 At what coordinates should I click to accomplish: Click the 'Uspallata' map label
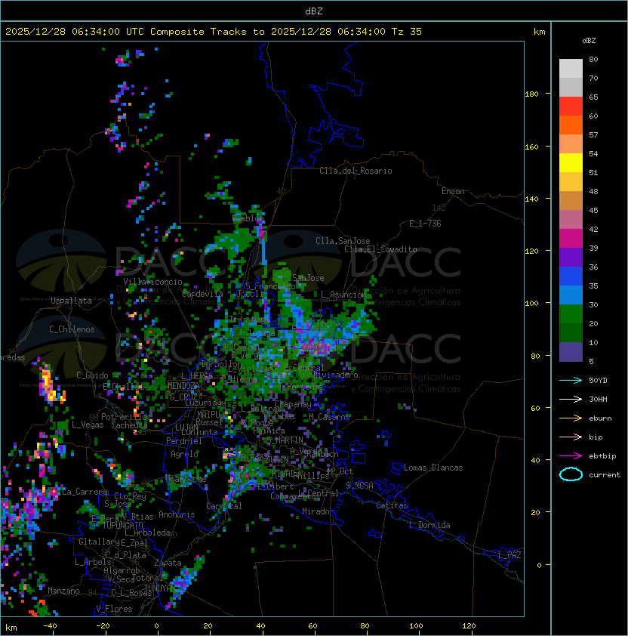point(71,301)
